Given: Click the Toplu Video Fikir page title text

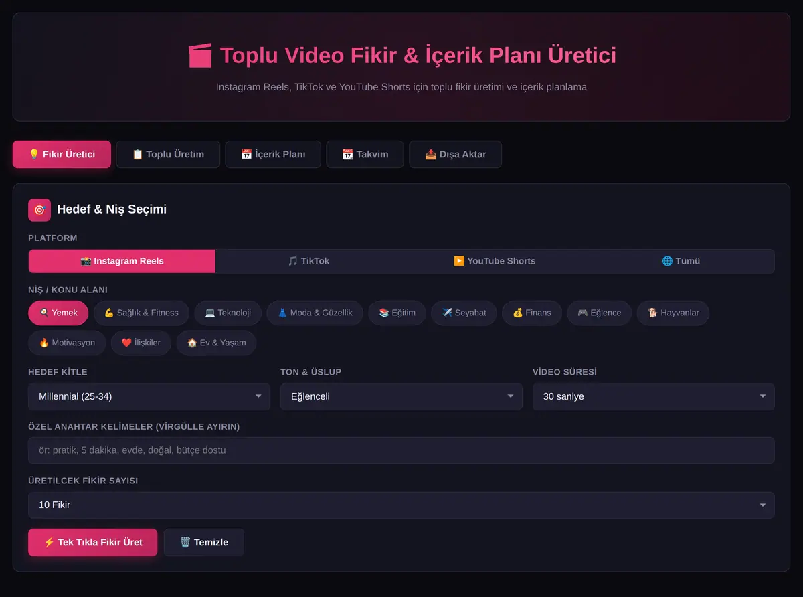Looking at the screenshot, I should (x=418, y=55).
